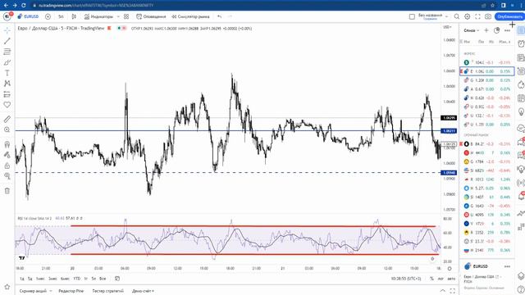
Task: Select the EURUSD row highlighted in watchlist
Action: pyautogui.click(x=486, y=71)
